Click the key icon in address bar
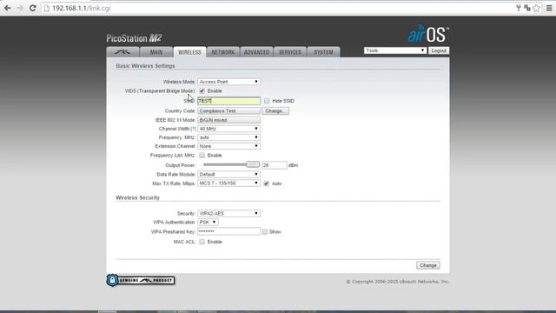The image size is (556, 313). coord(519,8)
